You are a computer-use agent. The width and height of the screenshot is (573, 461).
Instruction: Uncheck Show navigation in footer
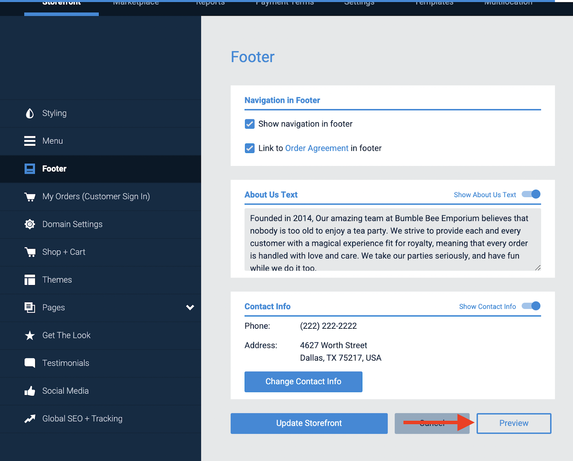[x=249, y=124]
